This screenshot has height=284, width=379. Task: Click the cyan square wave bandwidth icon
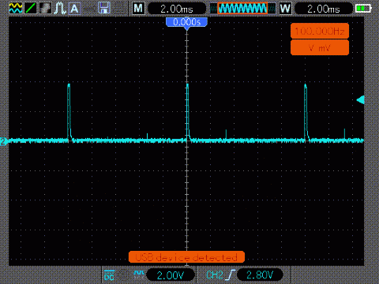[x=139, y=275]
